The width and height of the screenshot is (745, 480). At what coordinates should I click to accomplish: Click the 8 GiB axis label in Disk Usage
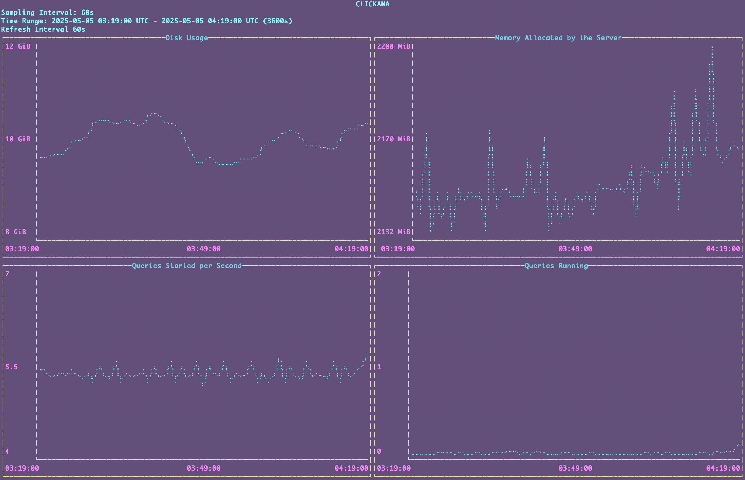pos(16,232)
